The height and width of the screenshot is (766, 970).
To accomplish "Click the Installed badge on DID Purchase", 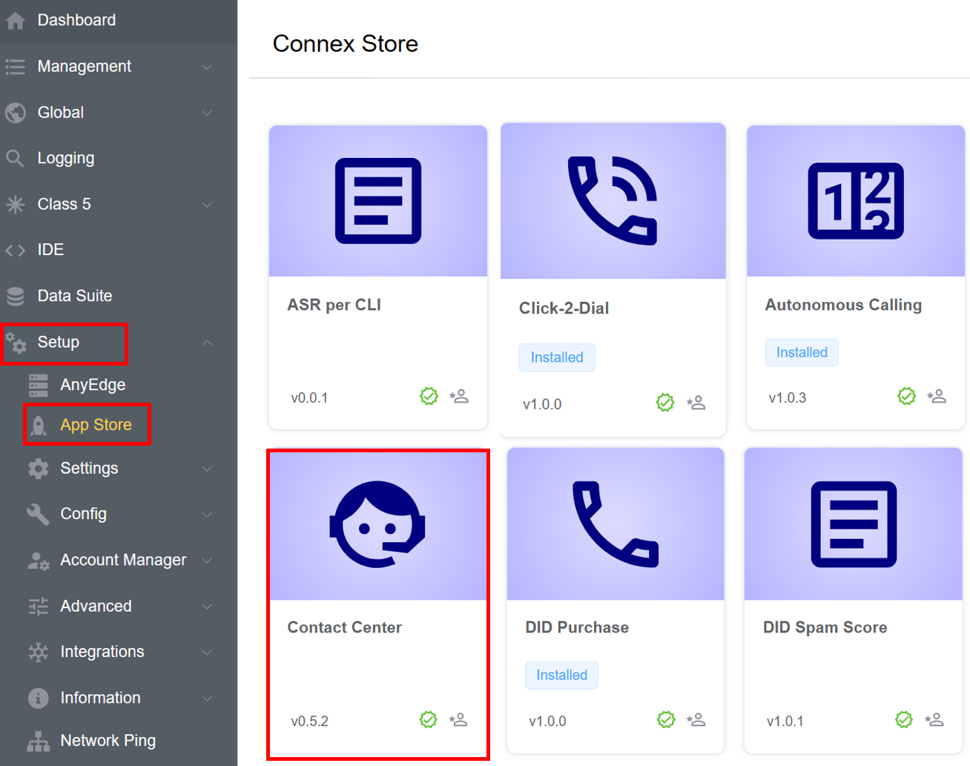I will 561,676.
